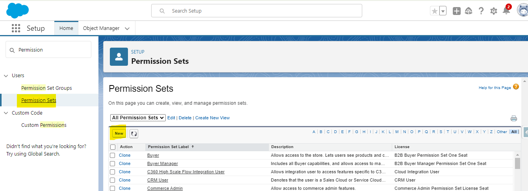Viewport: 528px width, 191px height.
Task: Open the Setup gear icon
Action: pyautogui.click(x=494, y=11)
